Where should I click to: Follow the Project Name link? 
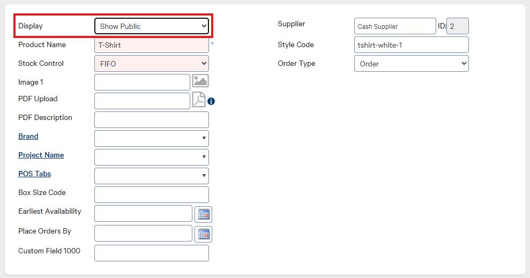(x=41, y=155)
